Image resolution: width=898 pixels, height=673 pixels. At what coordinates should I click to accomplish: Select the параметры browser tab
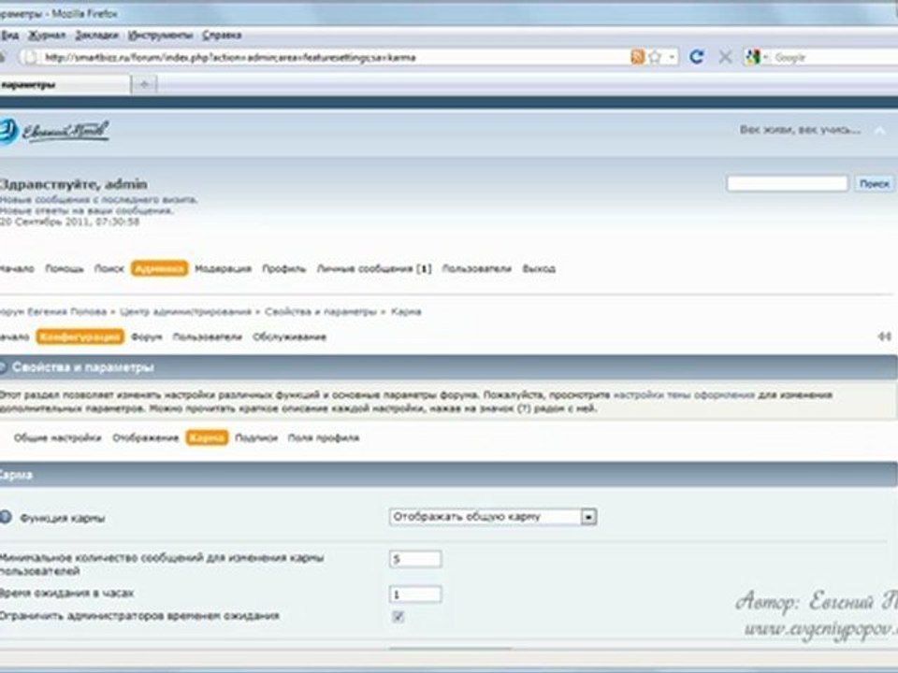65,85
